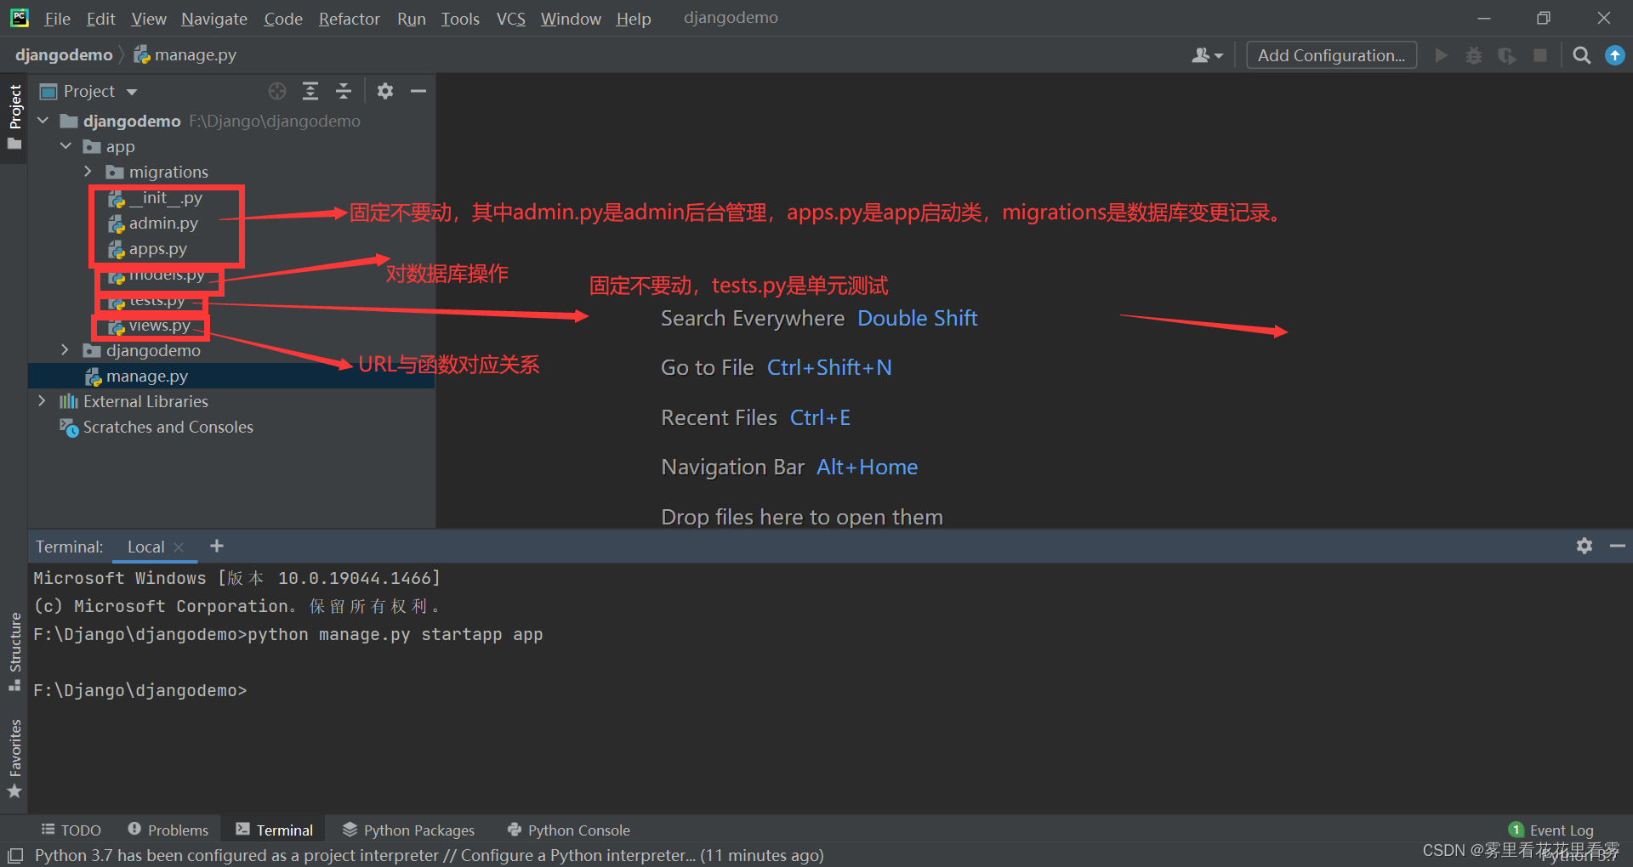Click the terminal prompt line F:\Django\djangodemo>

click(x=140, y=691)
